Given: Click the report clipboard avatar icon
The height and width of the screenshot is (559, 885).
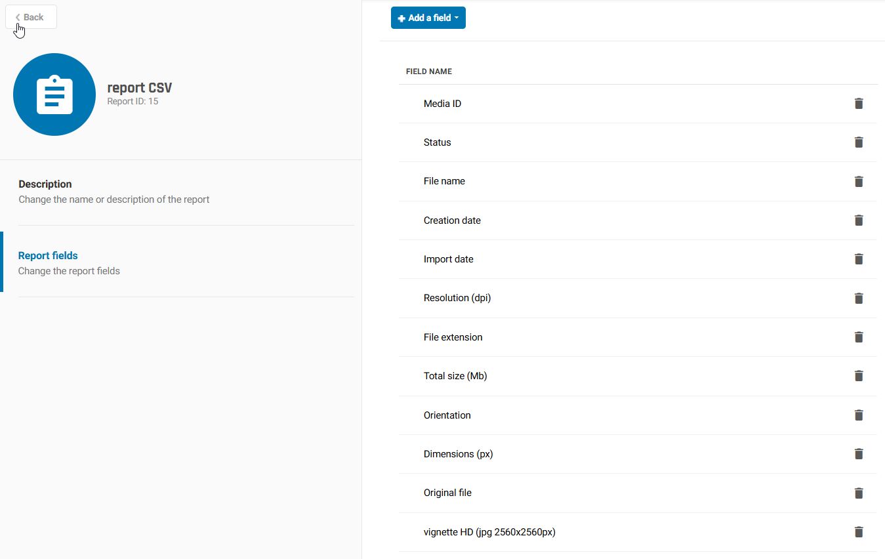Looking at the screenshot, I should coord(54,94).
